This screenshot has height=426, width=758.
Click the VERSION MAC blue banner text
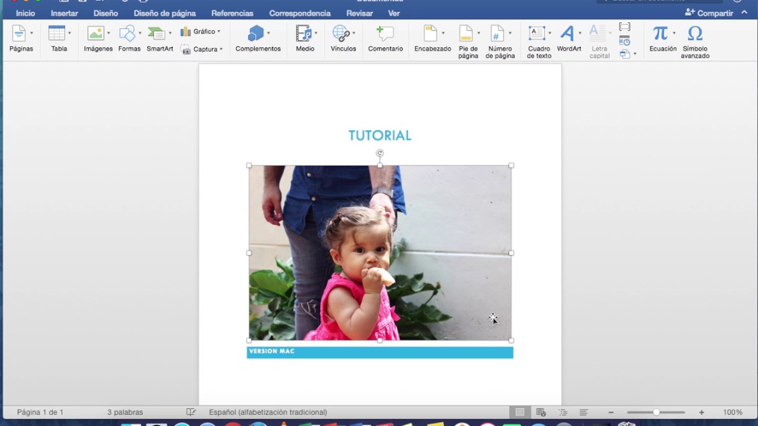click(x=272, y=351)
